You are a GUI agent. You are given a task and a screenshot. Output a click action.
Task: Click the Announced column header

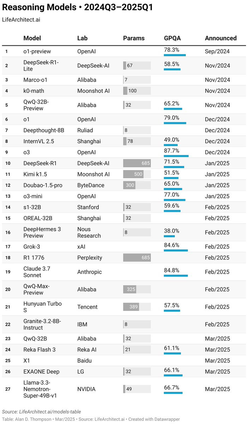point(221,38)
